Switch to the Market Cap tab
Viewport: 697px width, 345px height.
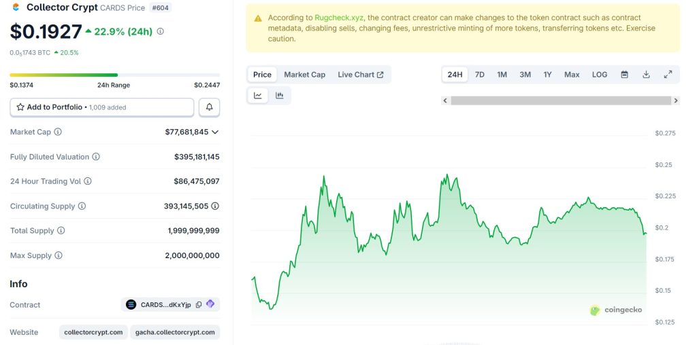pos(304,75)
